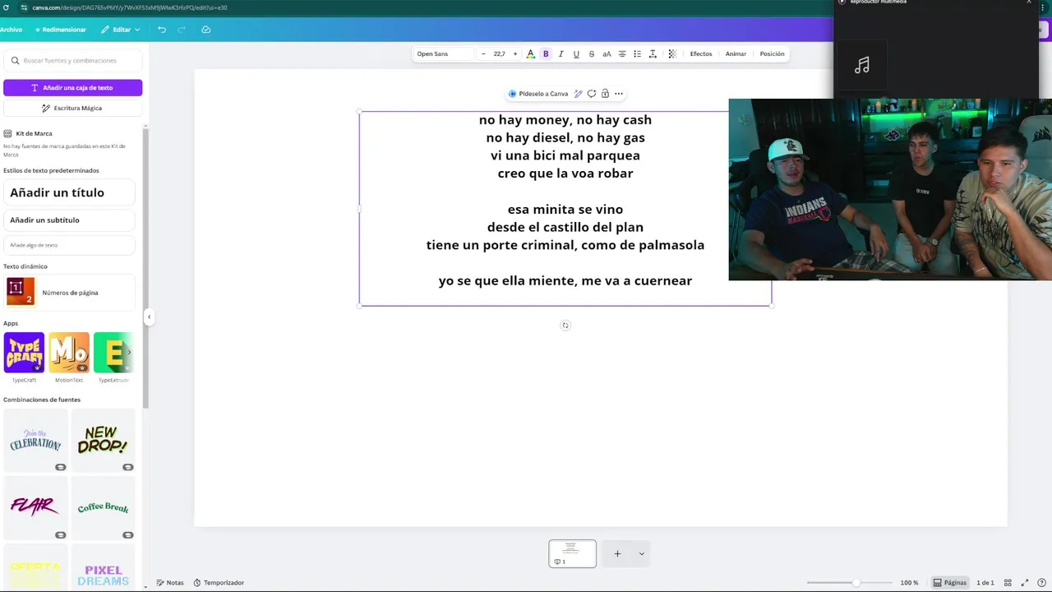Image resolution: width=1052 pixels, height=592 pixels.
Task: Increase the font size with plus
Action: point(515,54)
